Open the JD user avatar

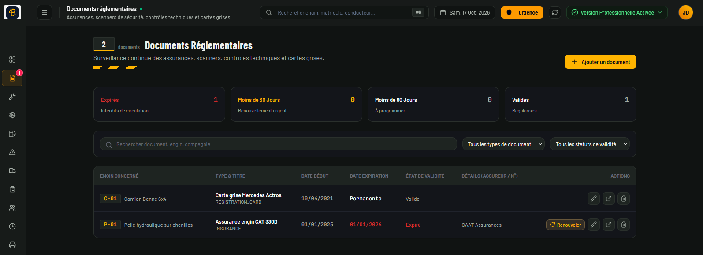click(686, 12)
